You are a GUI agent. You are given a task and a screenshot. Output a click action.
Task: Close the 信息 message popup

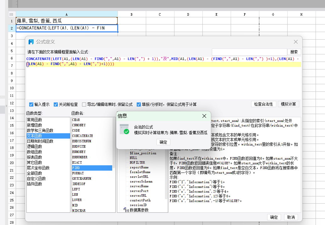204,116
